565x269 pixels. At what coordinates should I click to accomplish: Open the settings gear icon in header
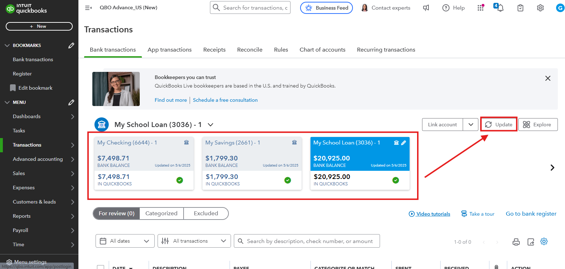click(x=540, y=8)
